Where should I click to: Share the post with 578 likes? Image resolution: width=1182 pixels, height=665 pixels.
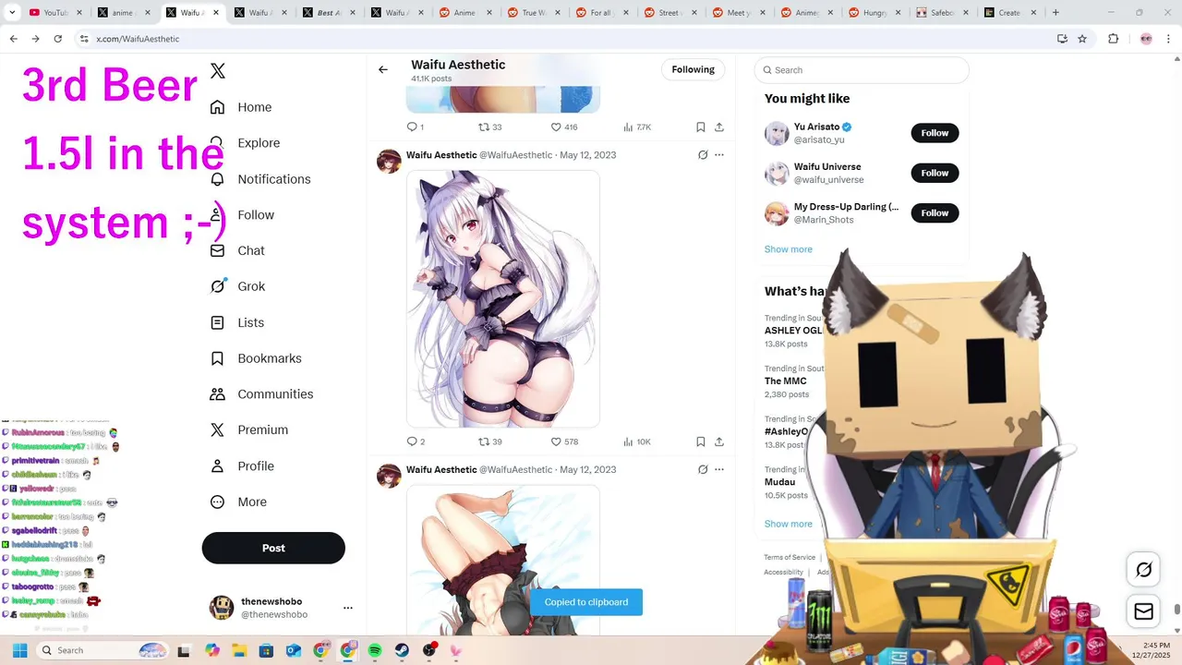coord(719,442)
